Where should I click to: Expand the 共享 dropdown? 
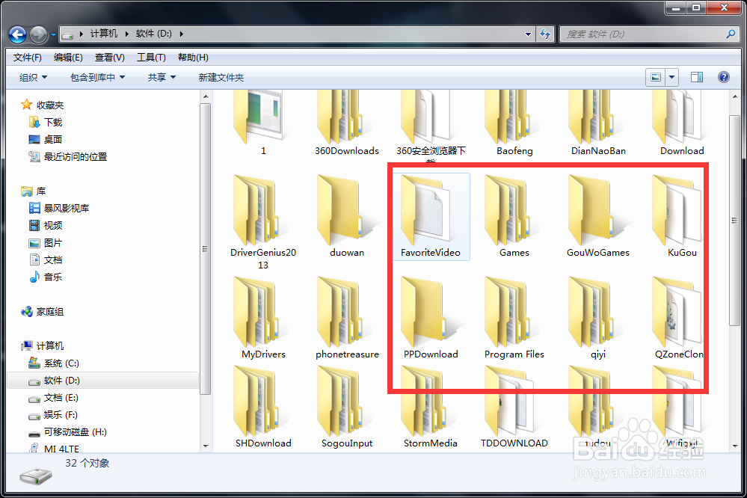[162, 77]
